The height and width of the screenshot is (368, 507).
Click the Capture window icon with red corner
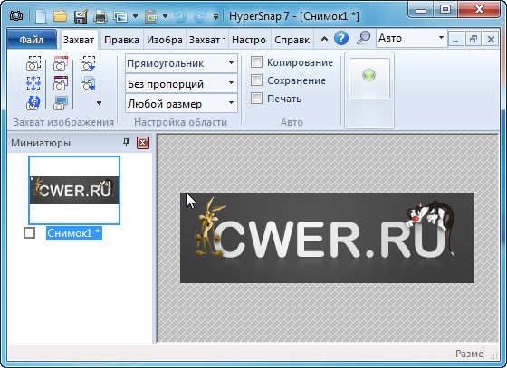coord(61,63)
